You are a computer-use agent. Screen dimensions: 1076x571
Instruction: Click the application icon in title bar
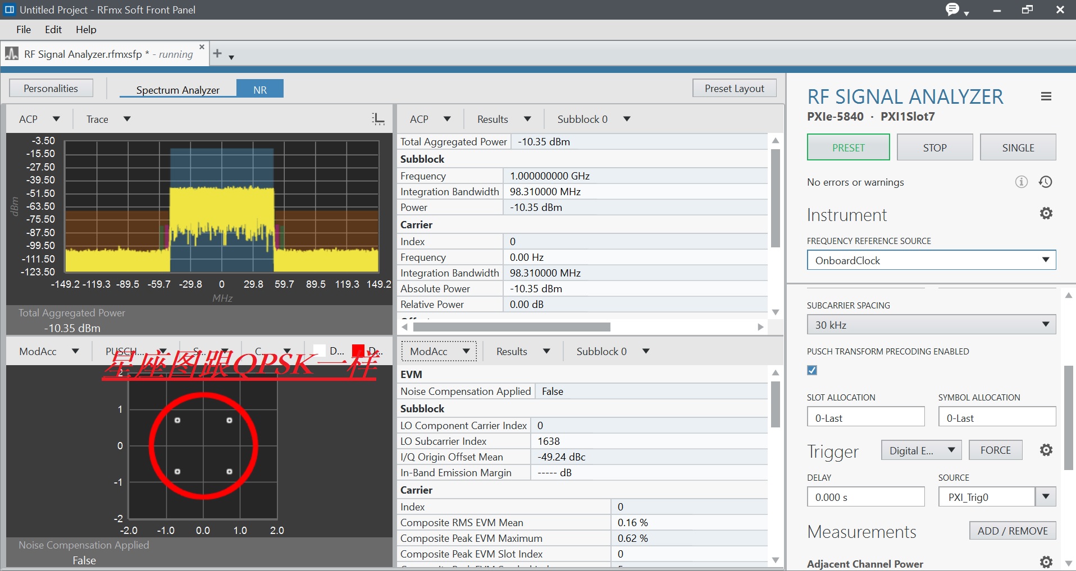click(x=10, y=10)
